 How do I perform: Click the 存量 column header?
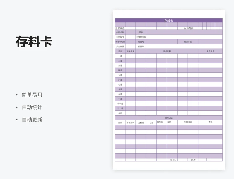coord(151,123)
